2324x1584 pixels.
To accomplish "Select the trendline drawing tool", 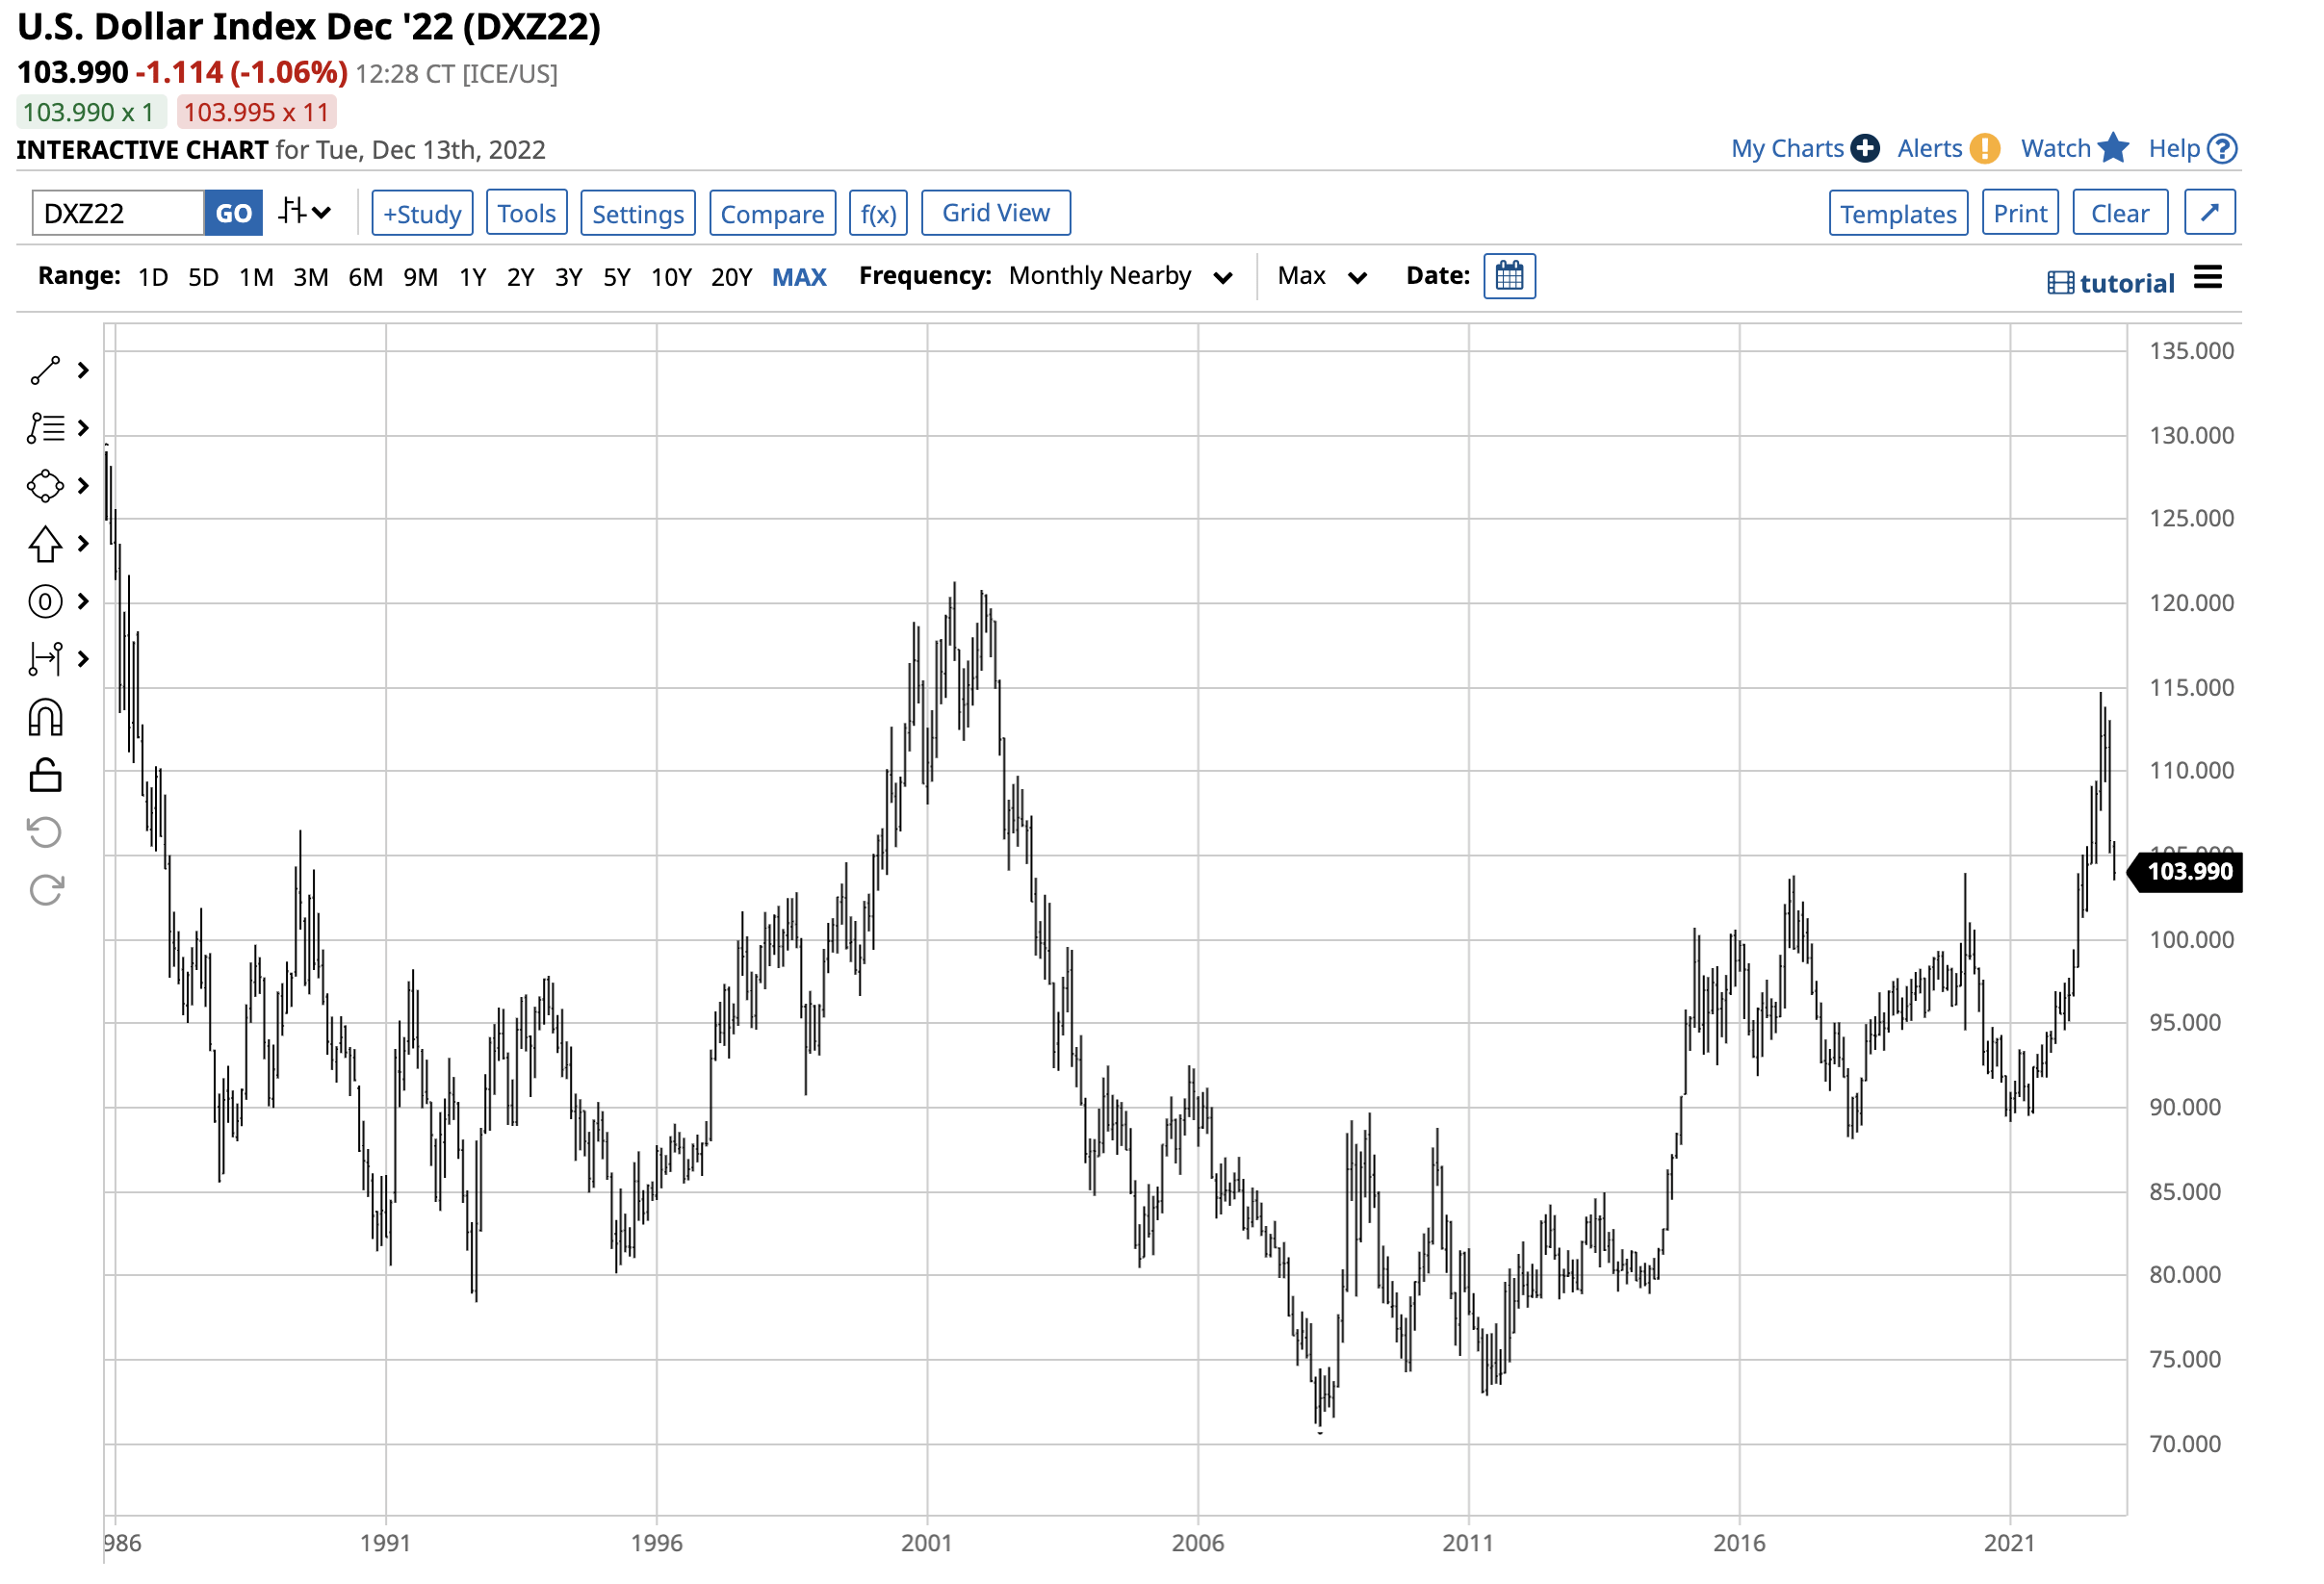I will tap(45, 370).
